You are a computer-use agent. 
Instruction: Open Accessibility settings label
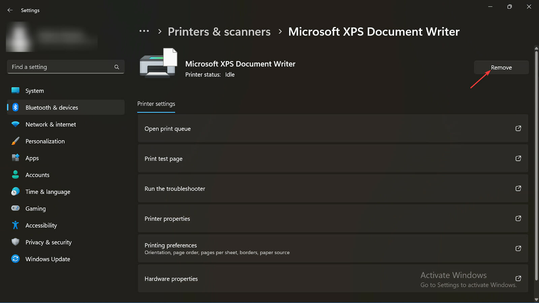[41, 225]
